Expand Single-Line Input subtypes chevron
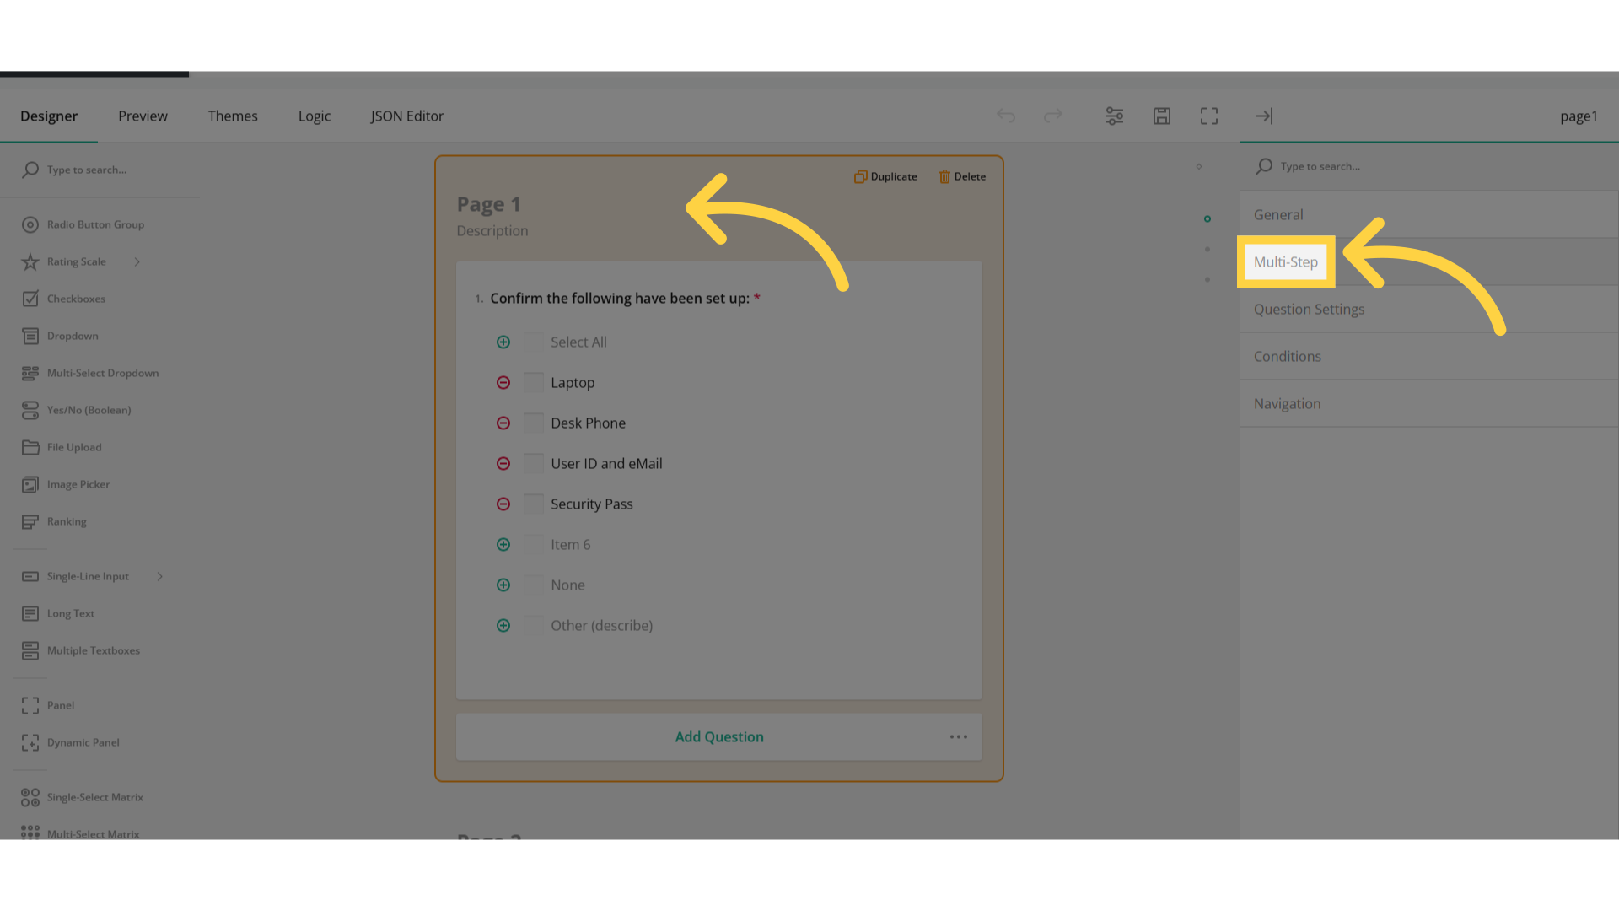 160,576
